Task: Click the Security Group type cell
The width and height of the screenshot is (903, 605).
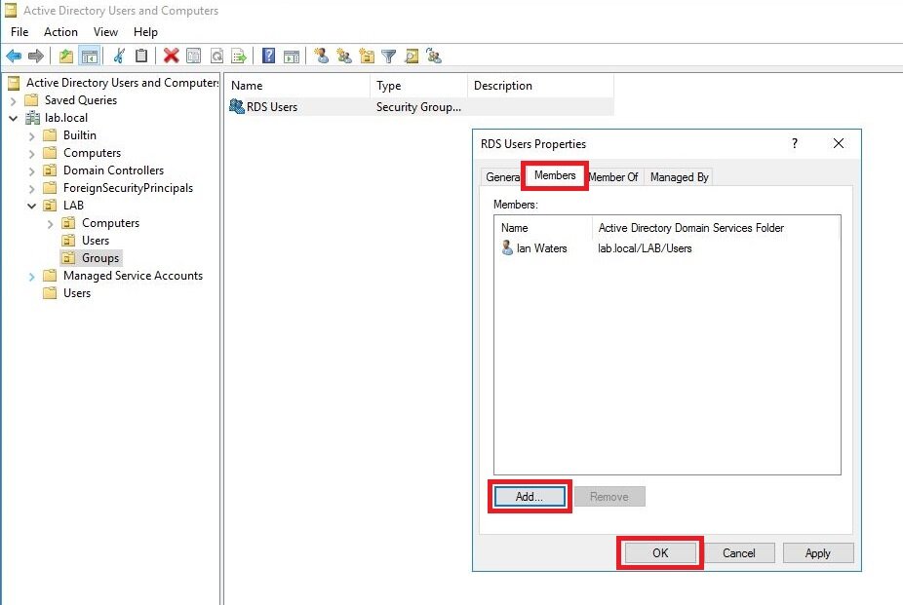Action: pyautogui.click(x=418, y=107)
